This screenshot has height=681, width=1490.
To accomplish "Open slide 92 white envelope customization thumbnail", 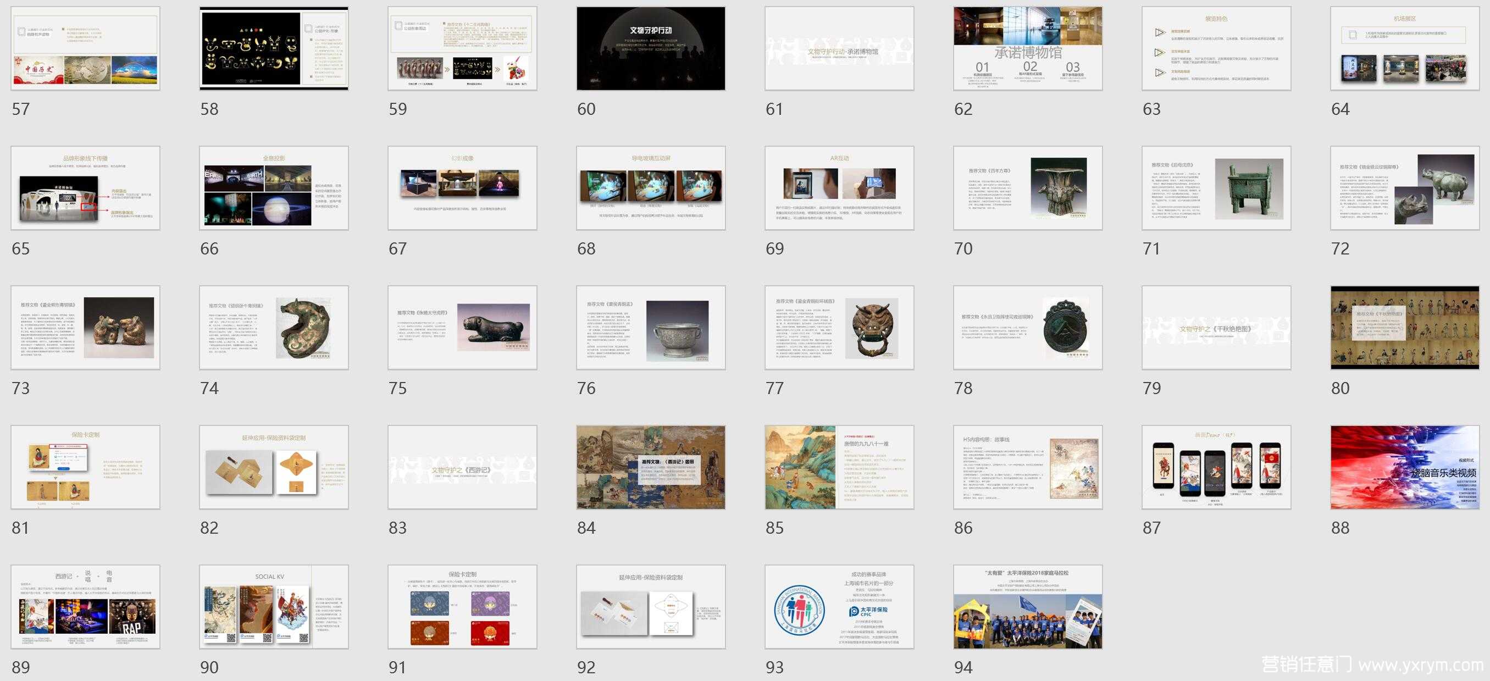I will coord(651,607).
